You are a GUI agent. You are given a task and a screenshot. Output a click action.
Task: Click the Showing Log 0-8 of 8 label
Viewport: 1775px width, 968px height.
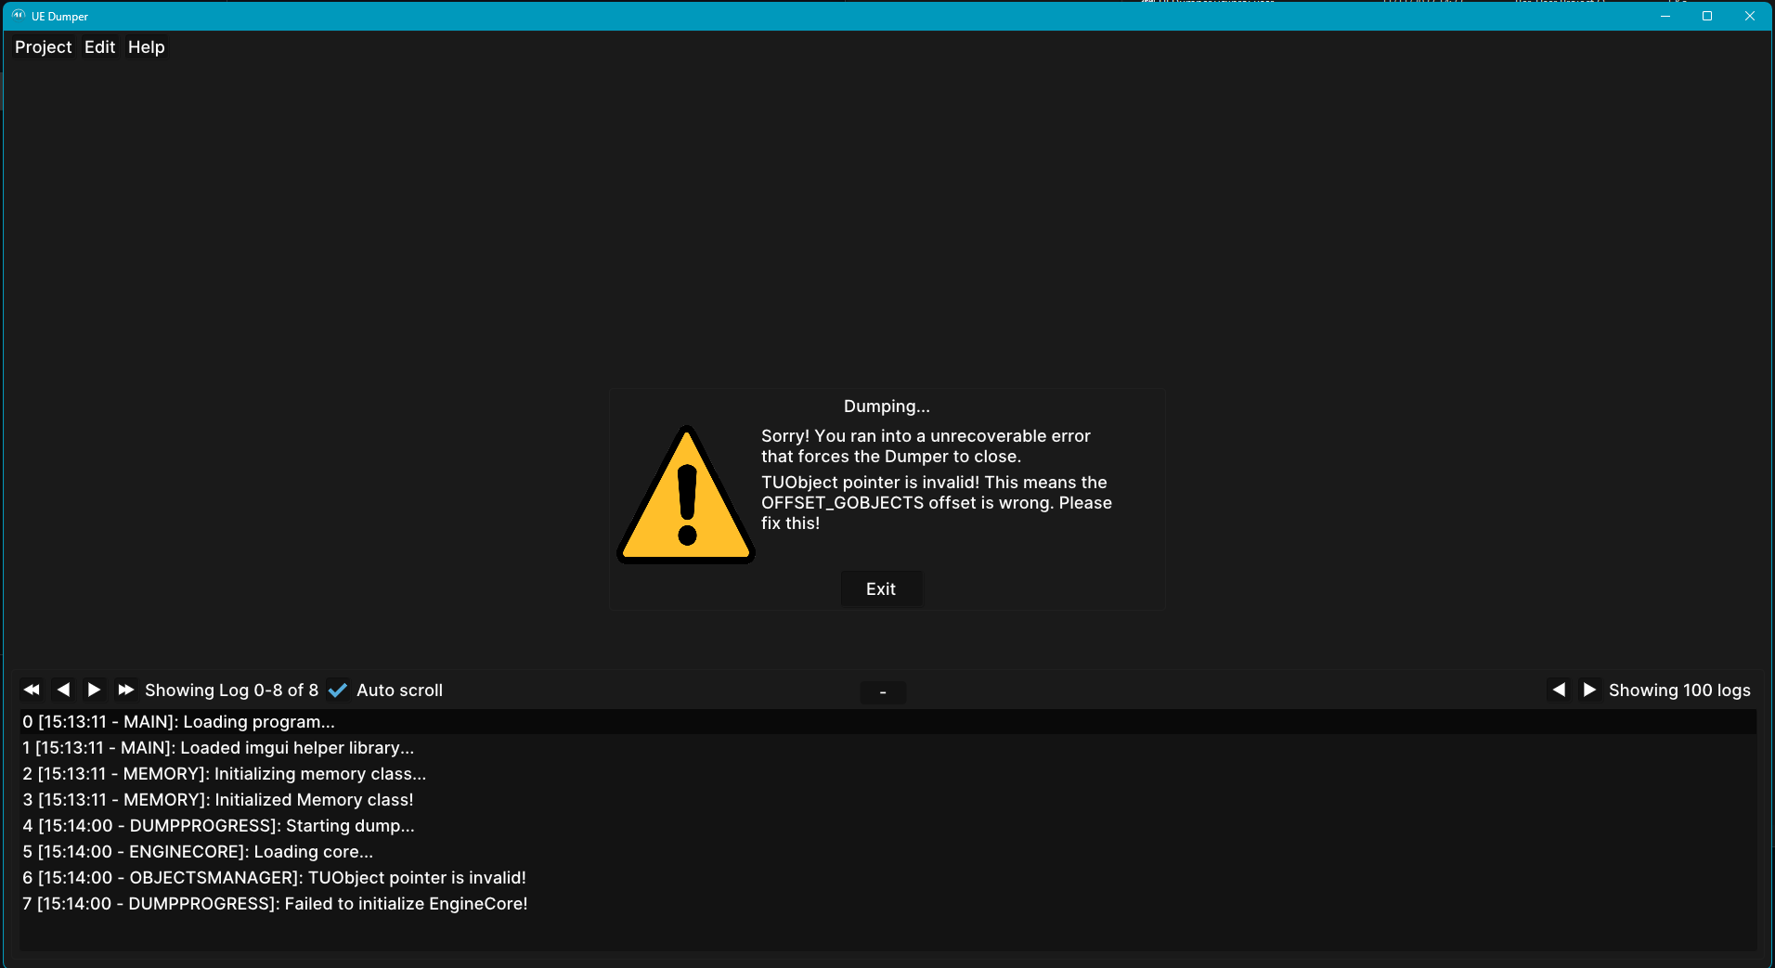click(x=230, y=690)
